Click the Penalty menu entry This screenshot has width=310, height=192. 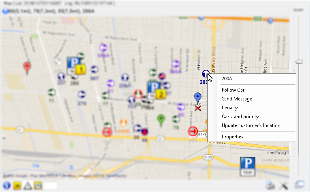point(230,108)
